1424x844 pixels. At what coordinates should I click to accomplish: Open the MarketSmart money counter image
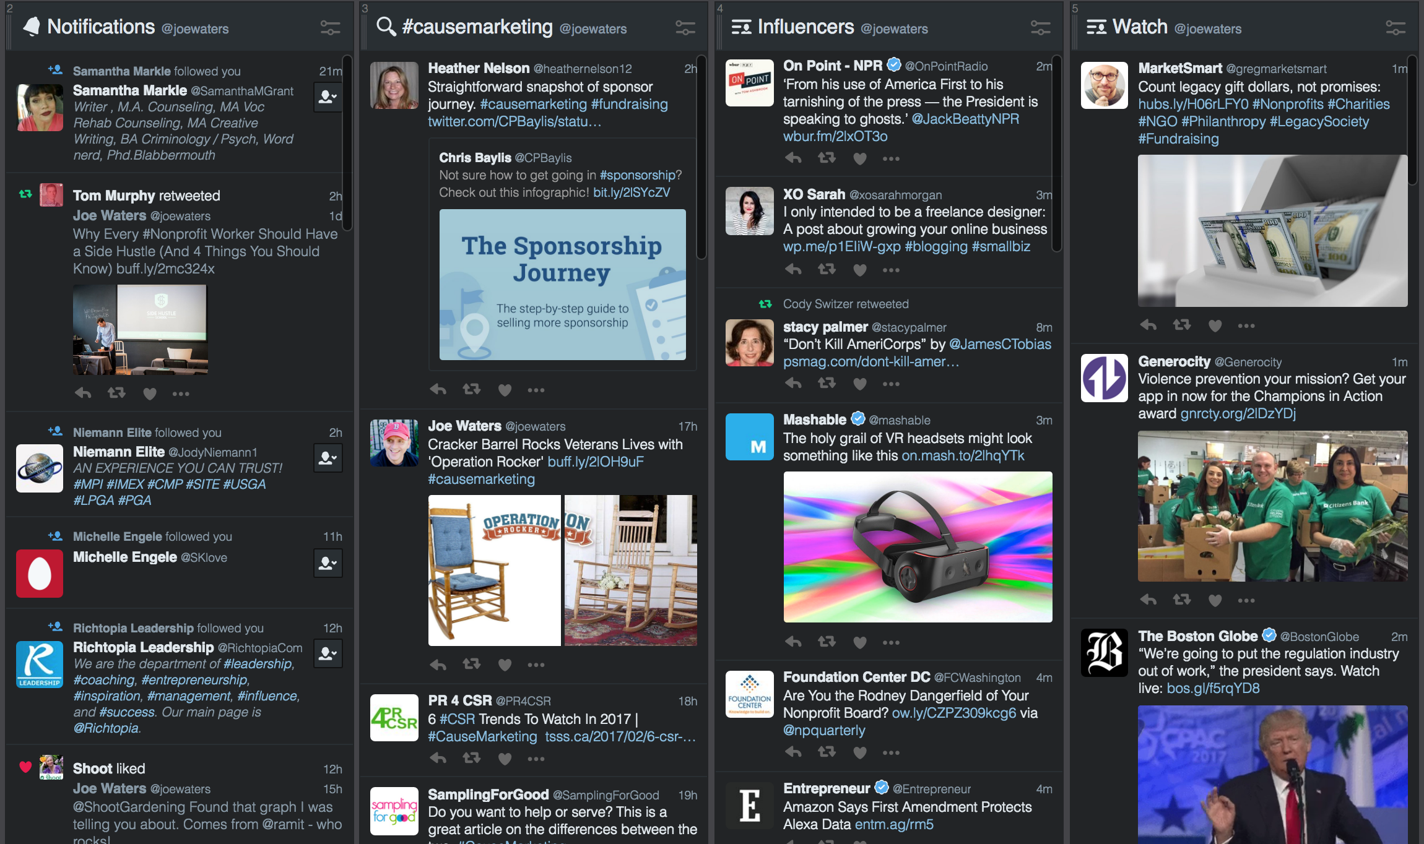(1272, 231)
